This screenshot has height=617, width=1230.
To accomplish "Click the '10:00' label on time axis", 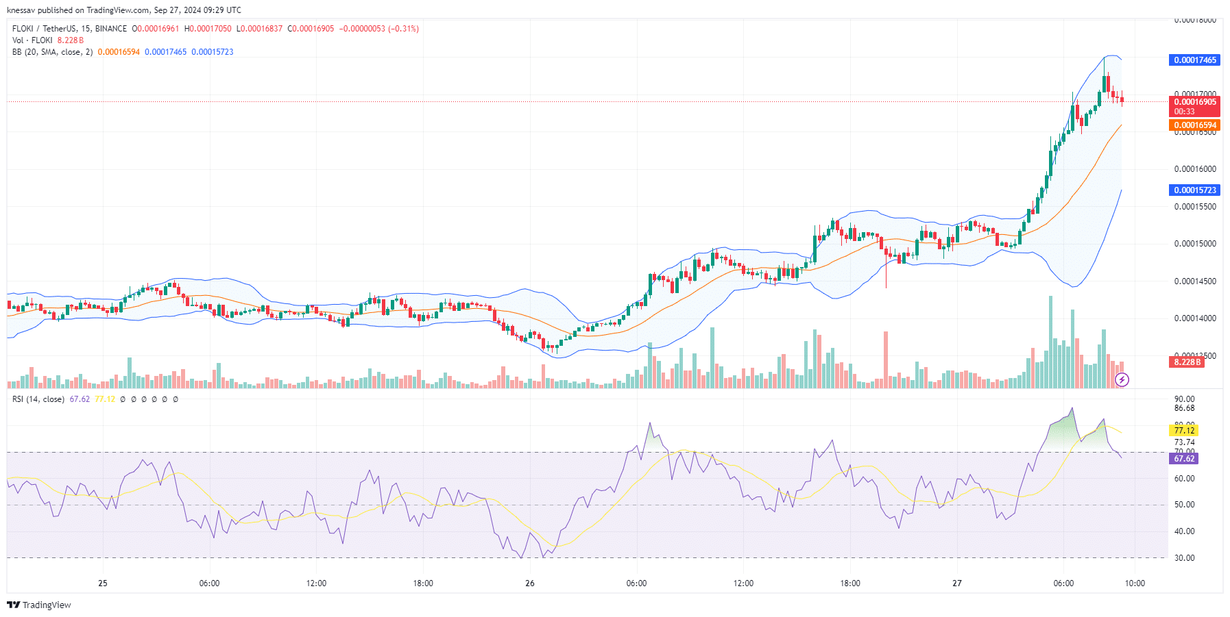I will [x=1135, y=583].
